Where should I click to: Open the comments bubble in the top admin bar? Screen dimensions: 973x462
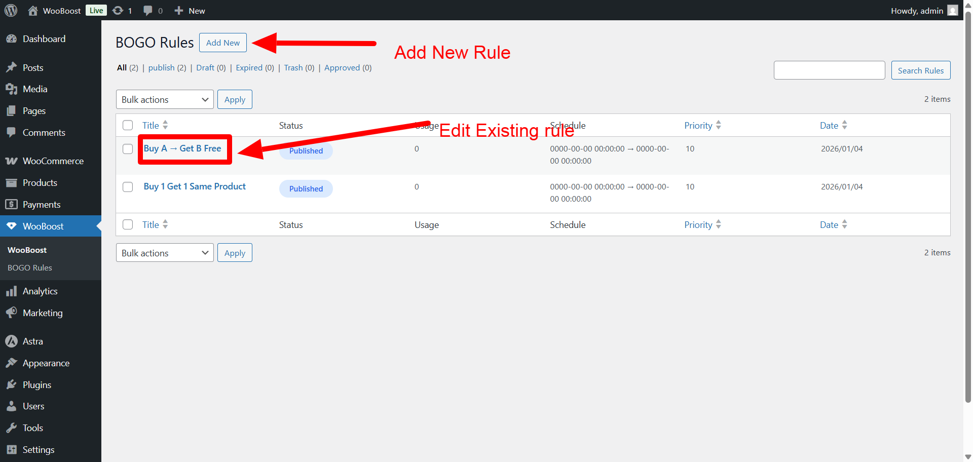[147, 10]
